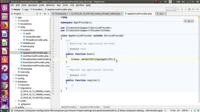Close the AppServiceProvider.php tab
200x112 pixels.
pos(153,14)
